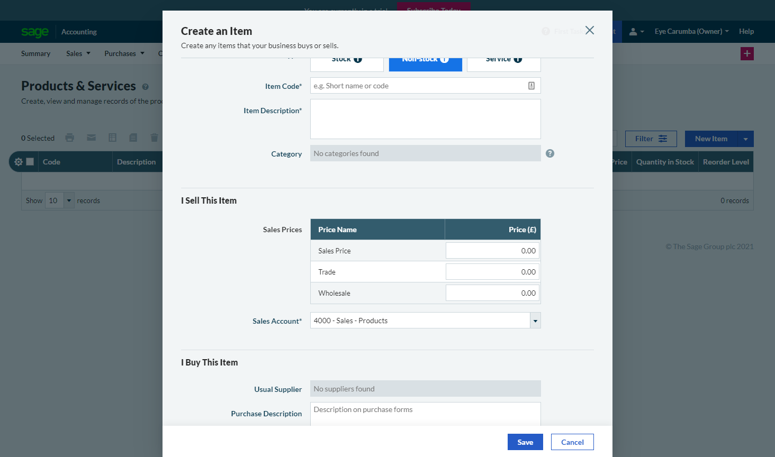Open the New Item dropdown arrow

click(x=745, y=139)
